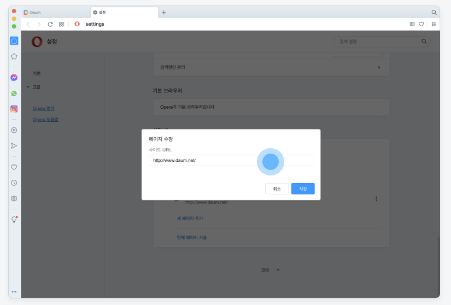Click the Opera logo in the address bar
The width and height of the screenshot is (451, 305).
pos(77,24)
